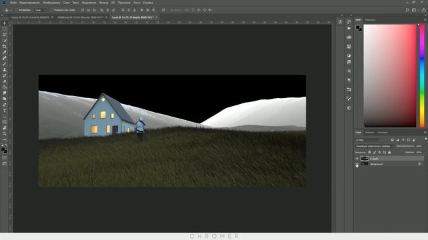Select the Blur tool
Viewport: 428px width, 240px height.
click(x=5, y=93)
